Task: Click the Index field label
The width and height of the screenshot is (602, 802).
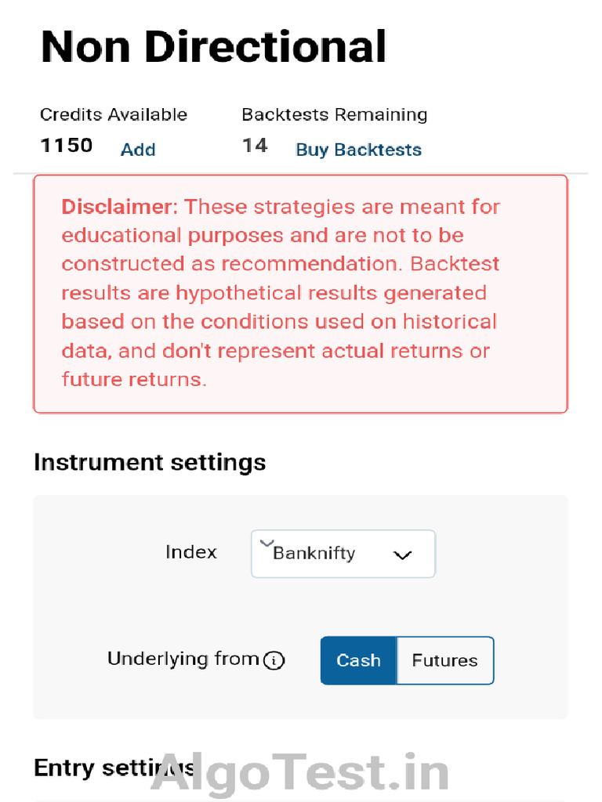Action: pos(190,552)
